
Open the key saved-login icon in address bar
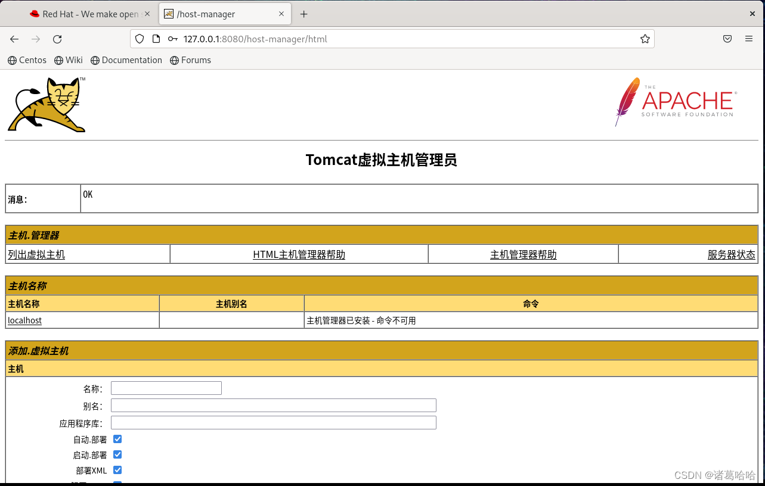173,39
